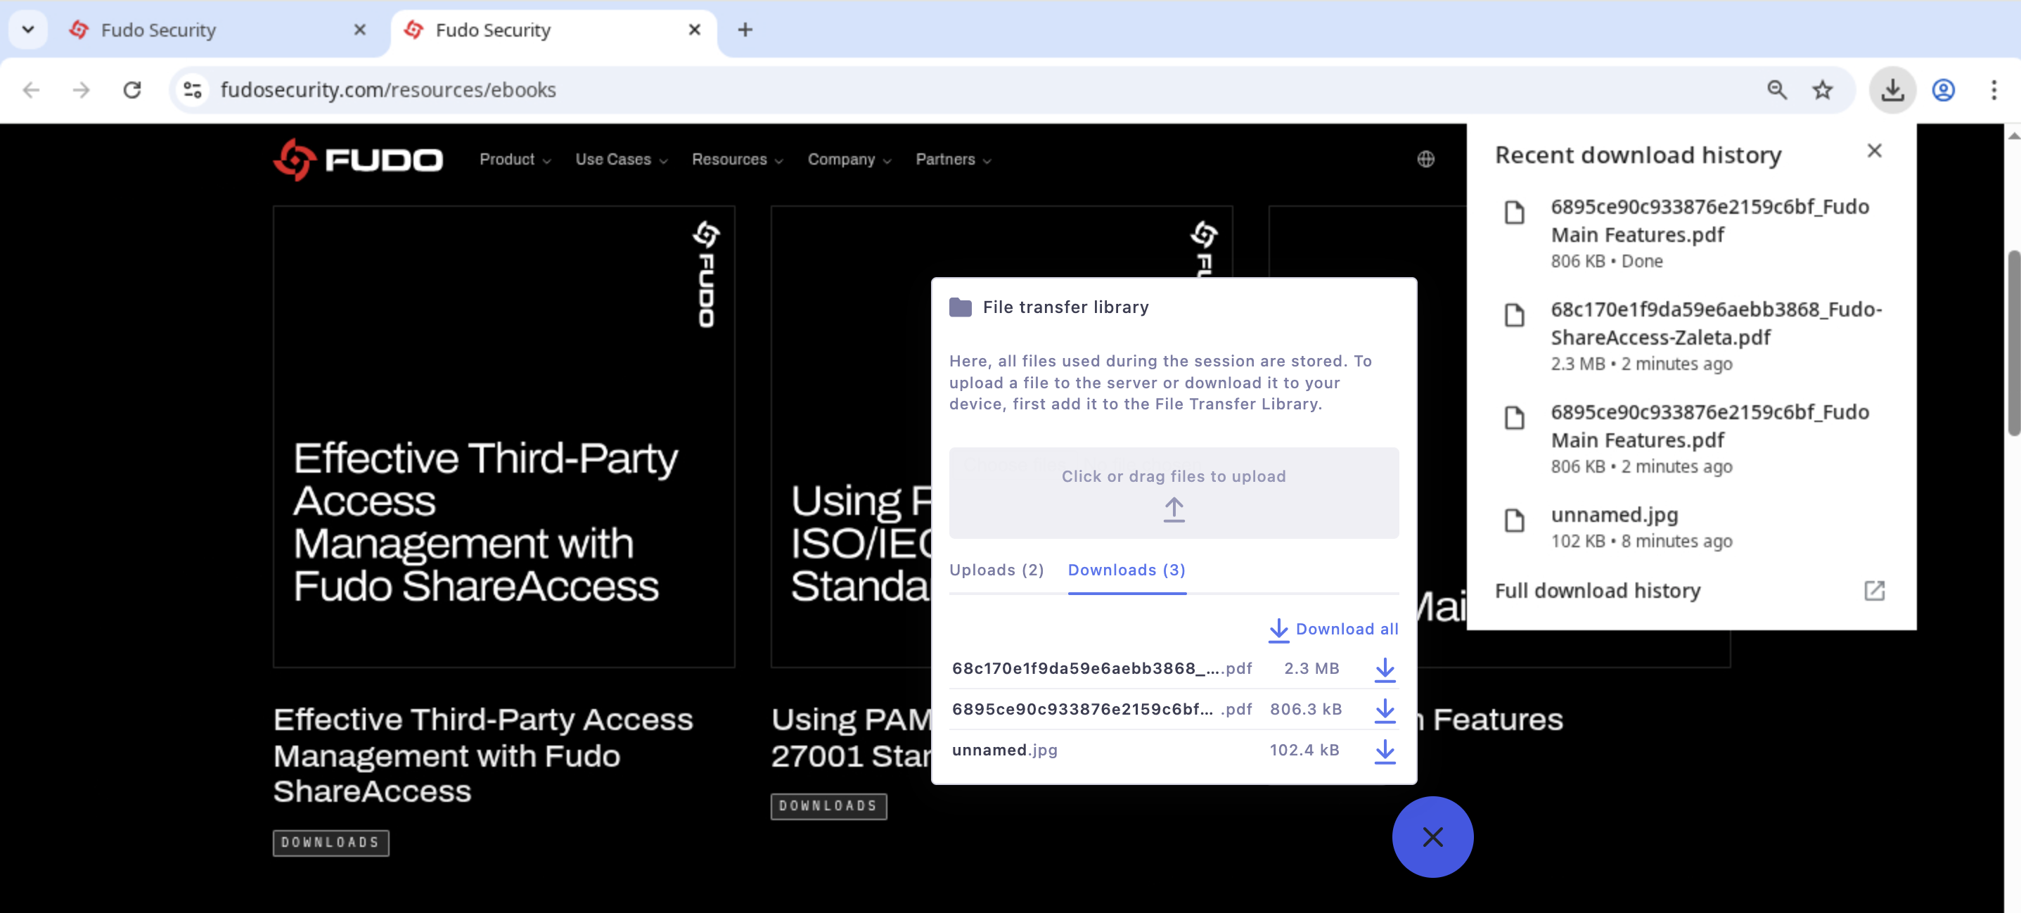Go back to the previous page
Viewport: 2021px width, 913px height.
tap(32, 90)
